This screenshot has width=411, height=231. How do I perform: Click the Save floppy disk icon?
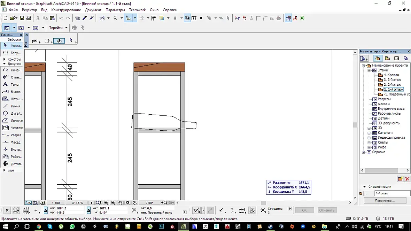tap(22, 18)
